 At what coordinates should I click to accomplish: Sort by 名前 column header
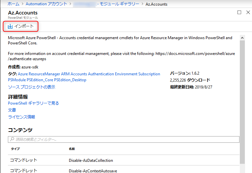[72, 149]
